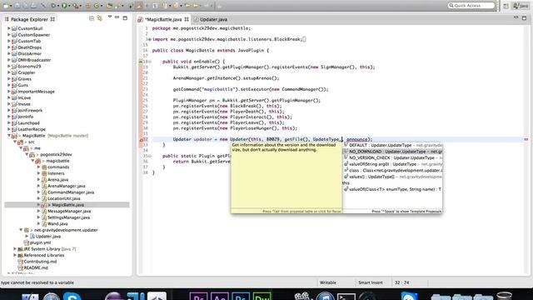Click the cursor position '32 : 74' status

[401, 282]
